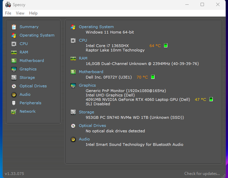
Task: Click the Optical Drives disc icon in sidebar
Action: coord(14,86)
